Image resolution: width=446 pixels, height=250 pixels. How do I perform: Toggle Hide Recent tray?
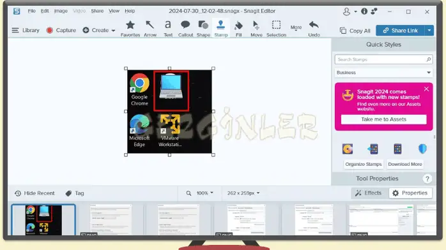coord(35,193)
